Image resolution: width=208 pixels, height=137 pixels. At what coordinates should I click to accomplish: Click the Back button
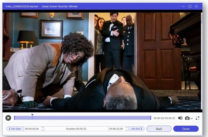click(x=159, y=129)
